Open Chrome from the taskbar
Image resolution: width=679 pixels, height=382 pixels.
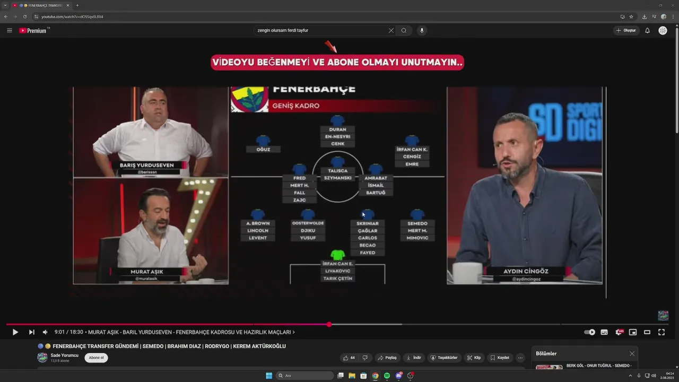(375, 376)
